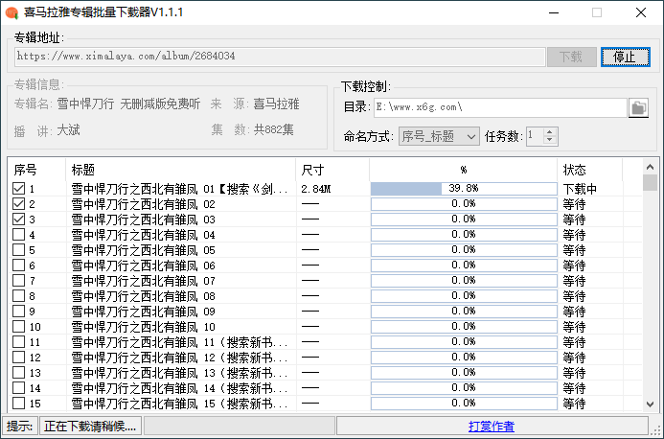Increase the 任务数 task count stepper
This screenshot has height=439, width=664.
point(549,132)
